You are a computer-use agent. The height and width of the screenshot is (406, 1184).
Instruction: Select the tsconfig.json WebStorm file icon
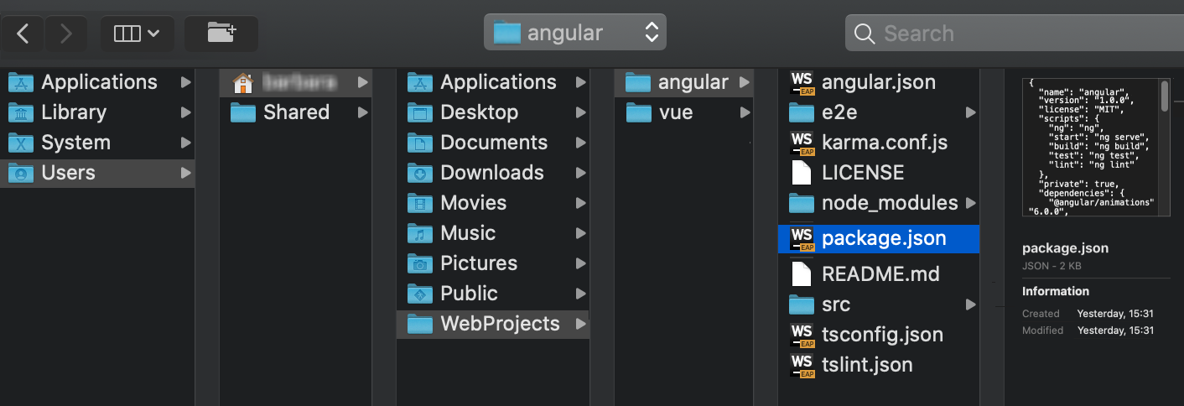tap(802, 335)
